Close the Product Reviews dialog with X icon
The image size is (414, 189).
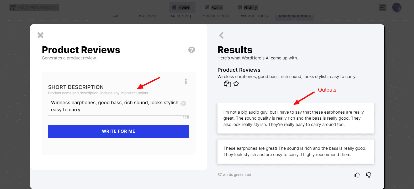(40, 35)
